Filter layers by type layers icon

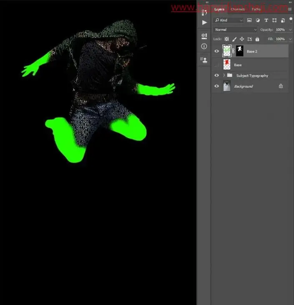click(x=266, y=20)
